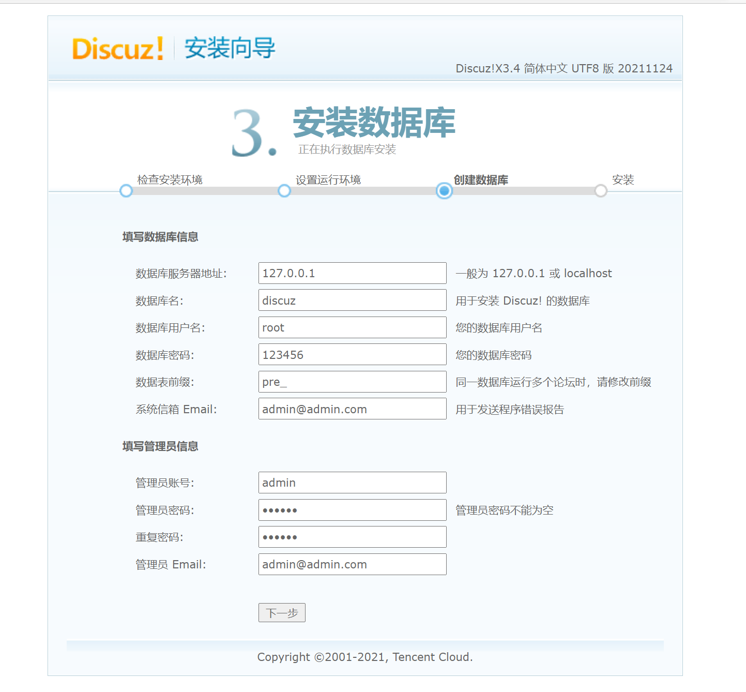Click the hint '用于安装 Discuz! 的数据库'
The image size is (746, 692).
pos(523,301)
